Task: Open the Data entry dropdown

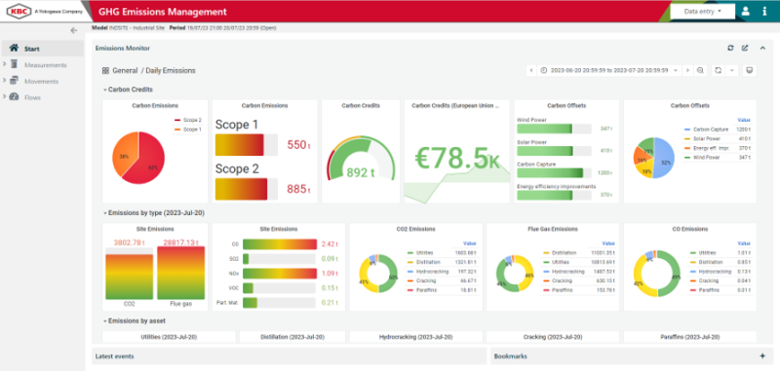Action: tap(702, 11)
